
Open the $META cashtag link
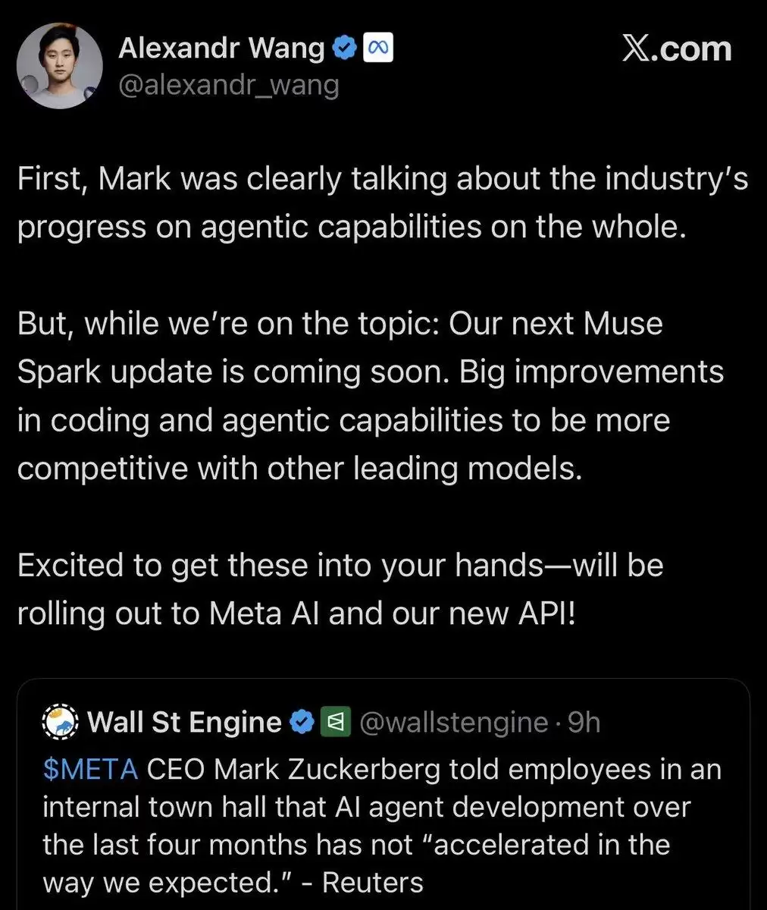click(90, 769)
